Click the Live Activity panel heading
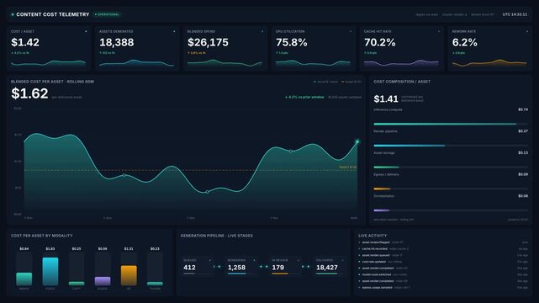The image size is (539, 303). point(373,236)
